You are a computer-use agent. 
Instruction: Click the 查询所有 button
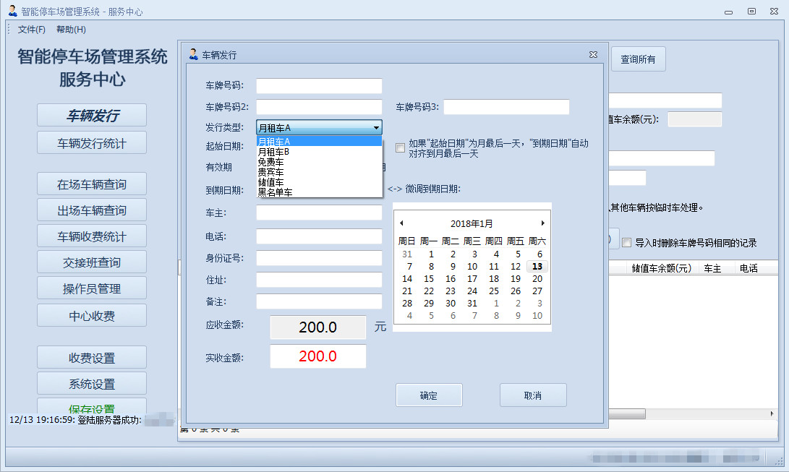638,59
